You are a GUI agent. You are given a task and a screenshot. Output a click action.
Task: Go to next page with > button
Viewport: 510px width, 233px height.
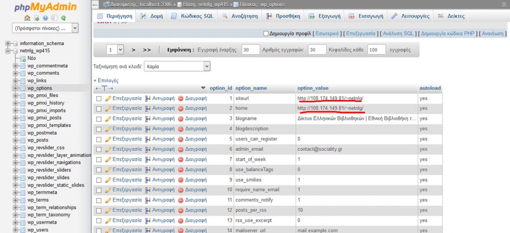pos(133,50)
